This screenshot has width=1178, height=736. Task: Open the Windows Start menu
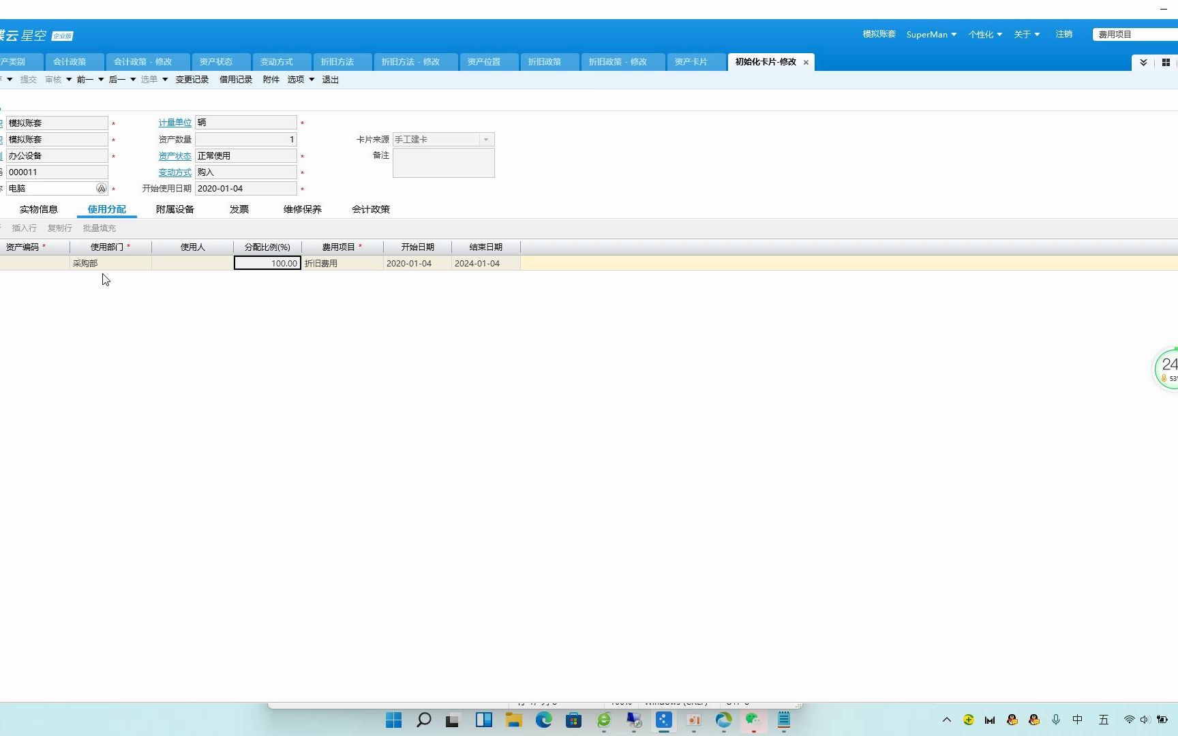[393, 720]
